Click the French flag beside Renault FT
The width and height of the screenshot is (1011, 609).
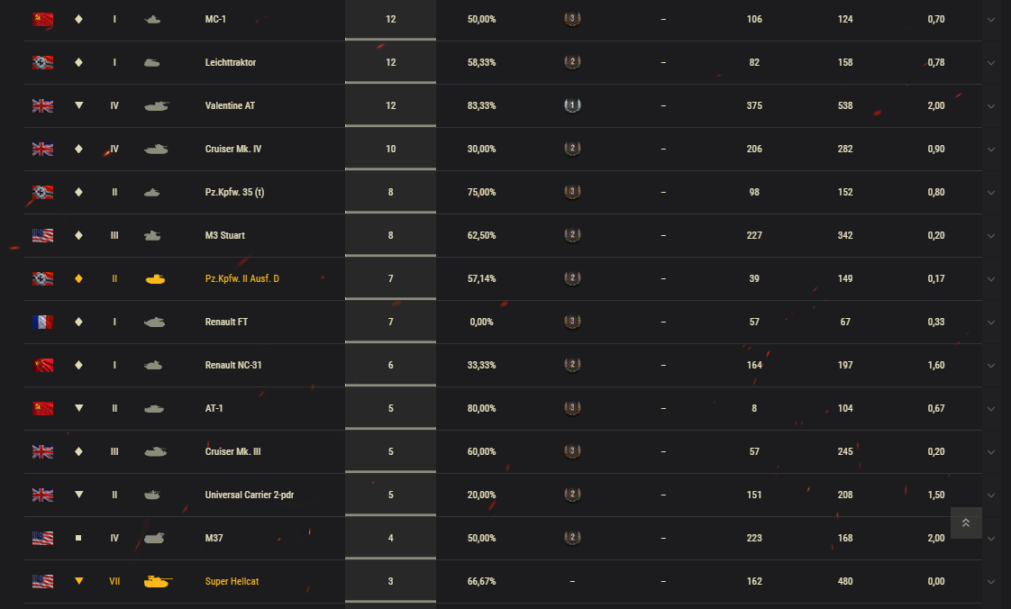[x=42, y=322]
